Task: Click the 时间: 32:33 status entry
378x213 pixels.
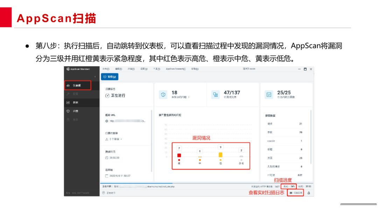Action: 305,186
